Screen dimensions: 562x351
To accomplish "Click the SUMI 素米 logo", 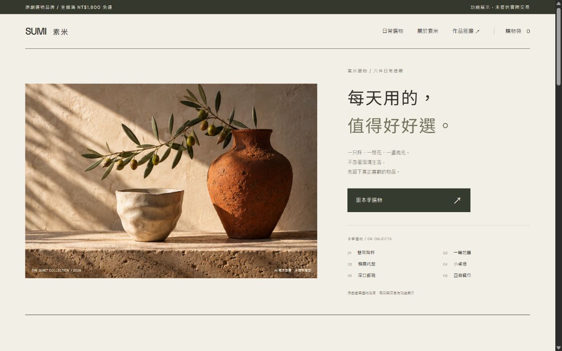I will tap(47, 32).
